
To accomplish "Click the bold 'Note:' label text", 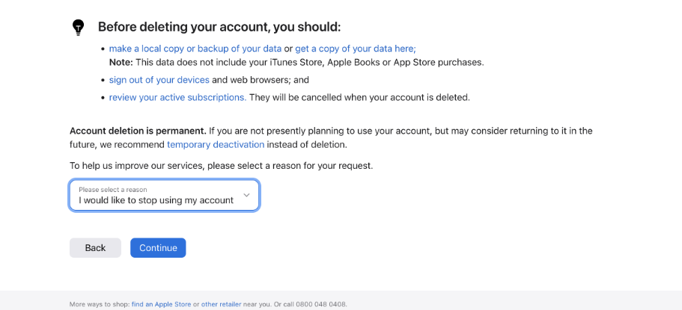I will (121, 63).
